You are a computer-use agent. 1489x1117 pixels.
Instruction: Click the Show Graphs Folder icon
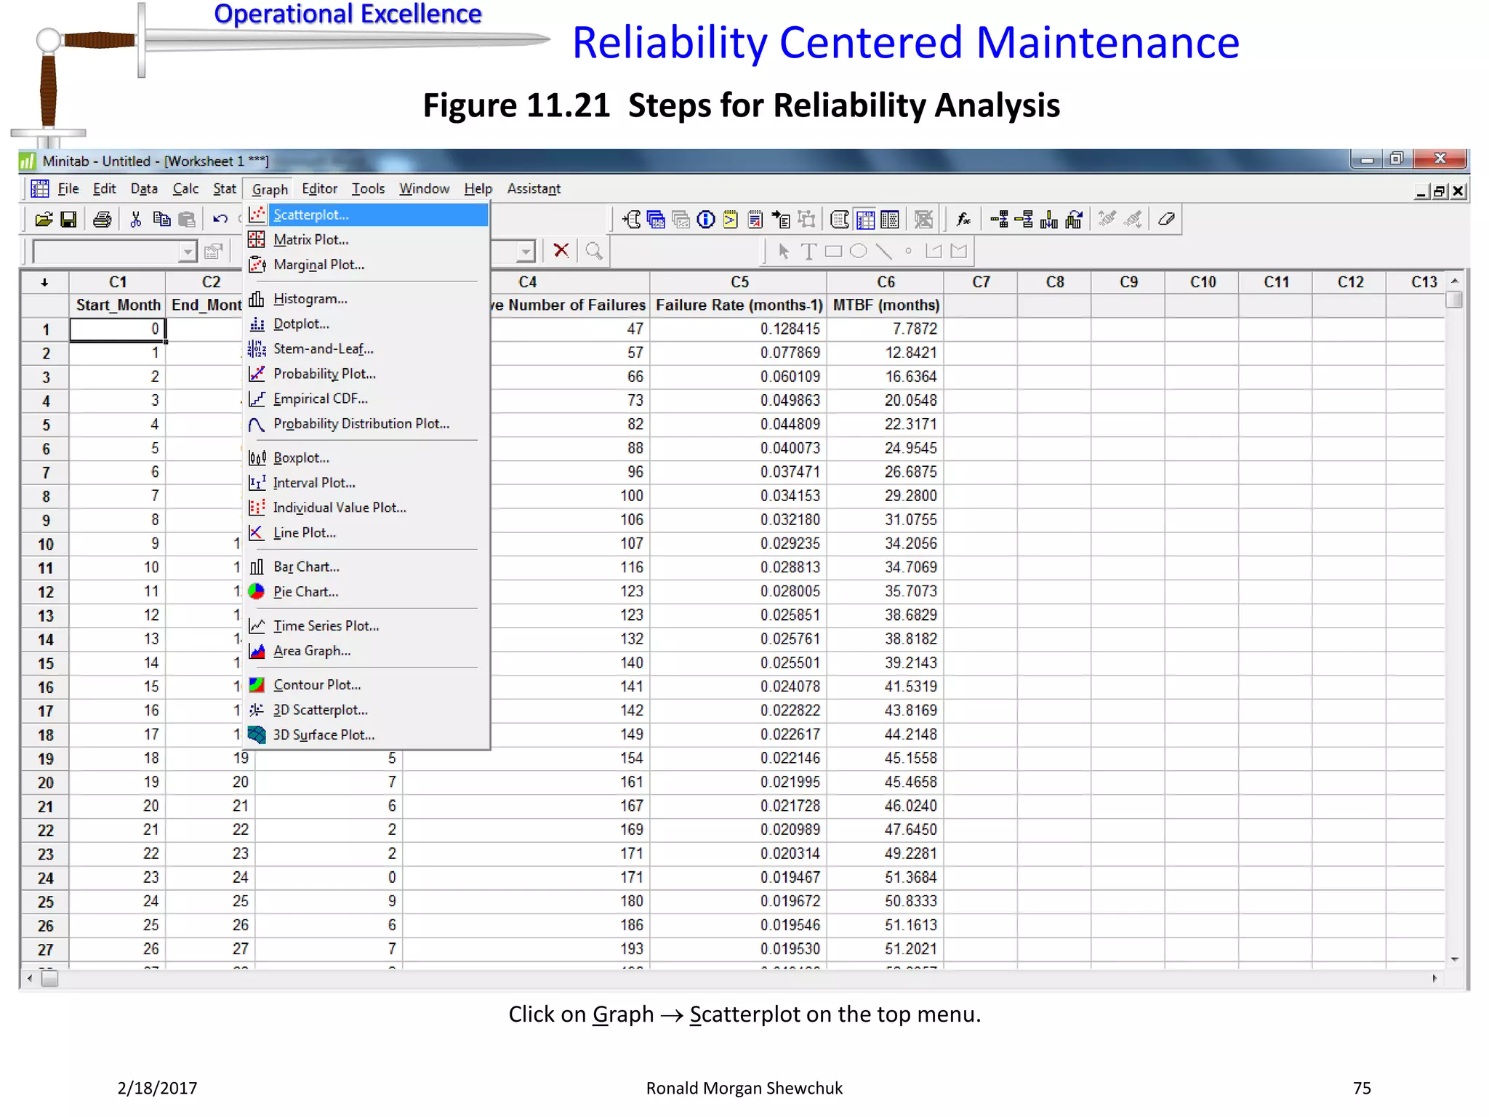[x=681, y=219]
